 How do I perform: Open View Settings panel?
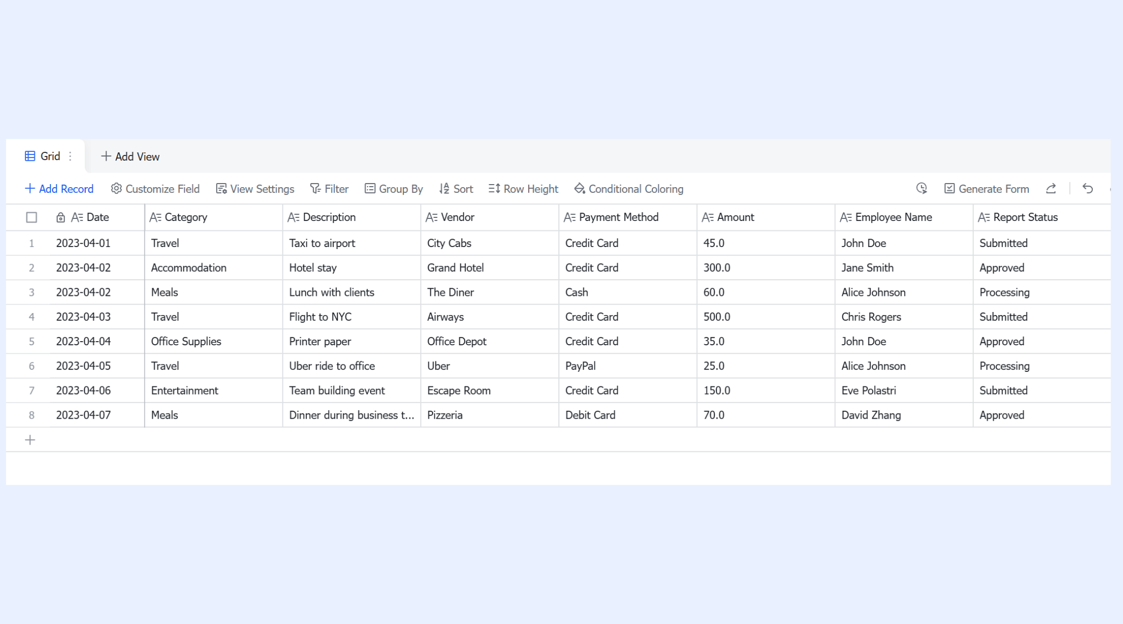coord(255,189)
